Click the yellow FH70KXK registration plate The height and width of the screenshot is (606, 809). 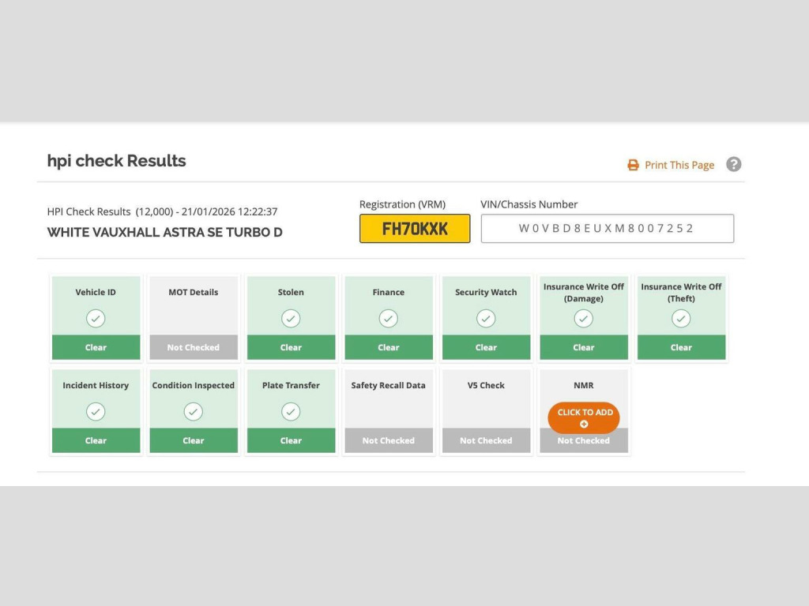coord(415,229)
